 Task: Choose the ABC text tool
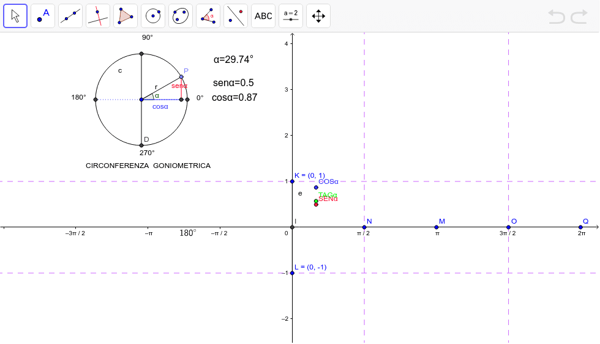263,16
